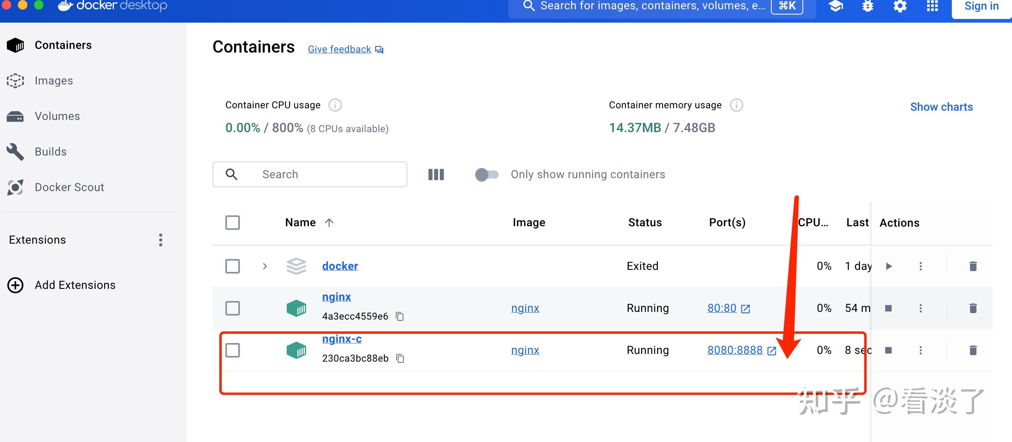Viewport: 1012px width, 442px height.
Task: Check the select-all containers checkbox
Action: click(232, 223)
